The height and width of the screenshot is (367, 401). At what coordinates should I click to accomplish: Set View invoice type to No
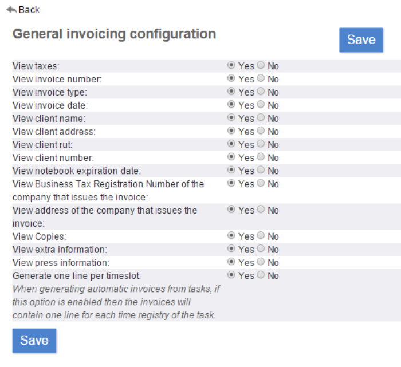(261, 92)
